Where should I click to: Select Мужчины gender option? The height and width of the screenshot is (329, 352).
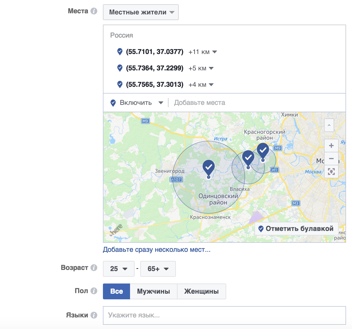tap(154, 291)
